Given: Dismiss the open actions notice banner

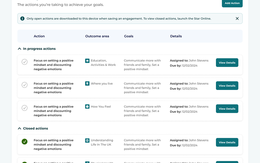Looking at the screenshot, I should tap(237, 19).
